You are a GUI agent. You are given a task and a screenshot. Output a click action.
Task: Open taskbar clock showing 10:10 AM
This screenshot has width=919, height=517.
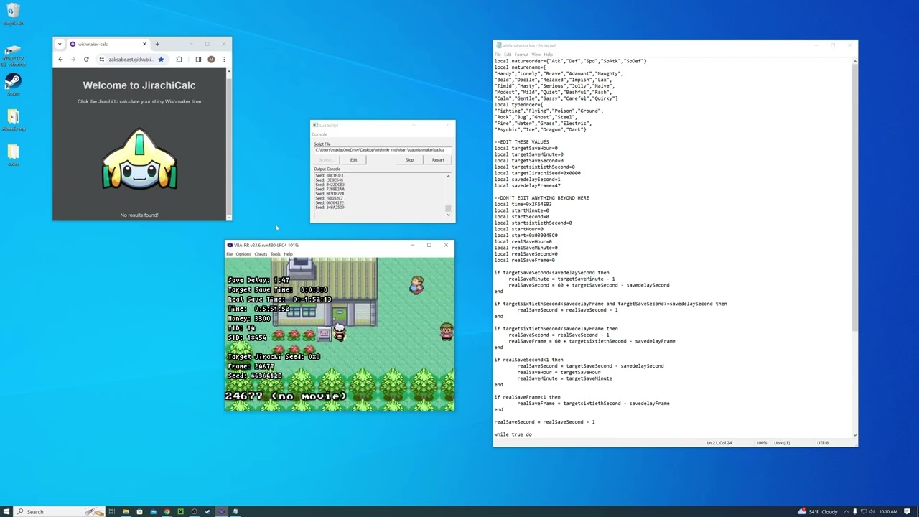(x=888, y=511)
